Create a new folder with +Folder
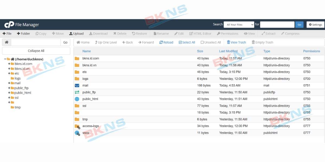The height and width of the screenshot is (162, 325). [23, 33]
